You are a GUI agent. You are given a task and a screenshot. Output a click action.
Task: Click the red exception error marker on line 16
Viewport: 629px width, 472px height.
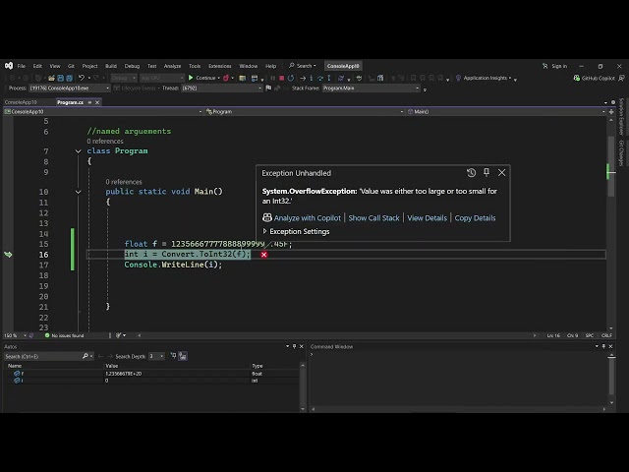(x=264, y=255)
